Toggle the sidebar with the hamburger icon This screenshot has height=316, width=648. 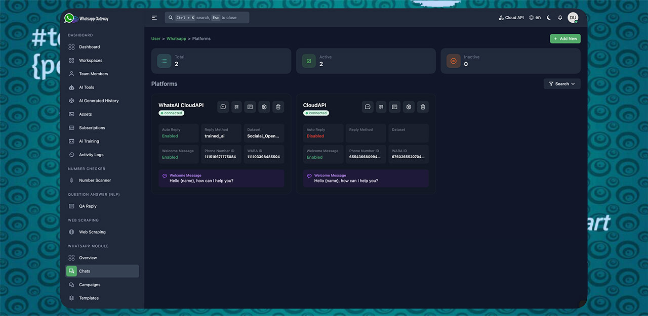pos(154,18)
